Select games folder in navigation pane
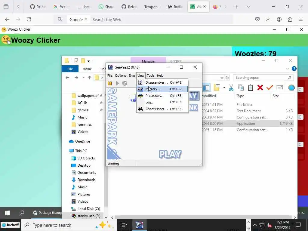 pyautogui.click(x=83, y=110)
